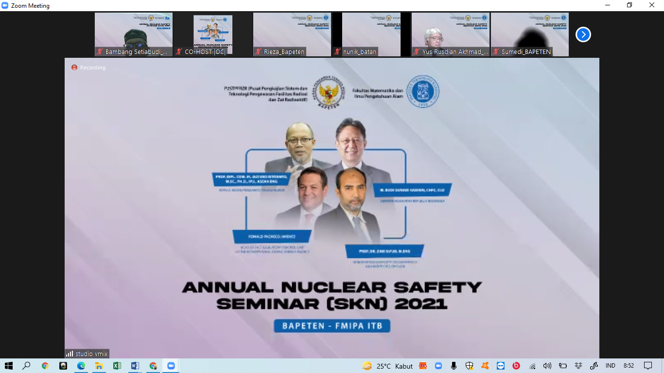Open Chrome icon next to taskbar search
664x373 pixels.
point(45,366)
